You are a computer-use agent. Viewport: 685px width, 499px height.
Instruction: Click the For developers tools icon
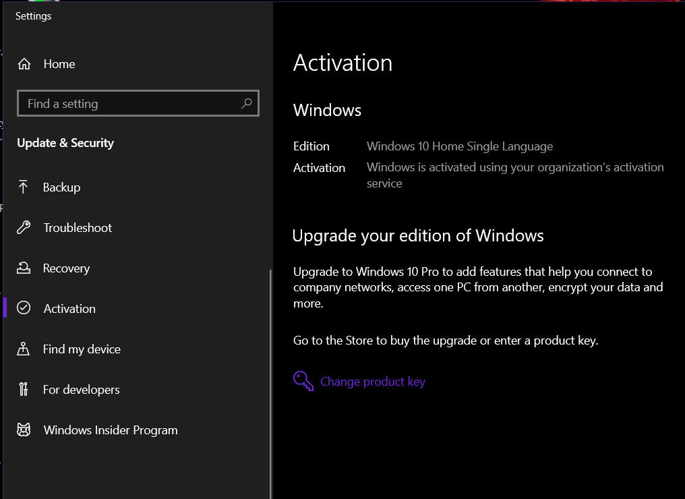[x=24, y=389]
